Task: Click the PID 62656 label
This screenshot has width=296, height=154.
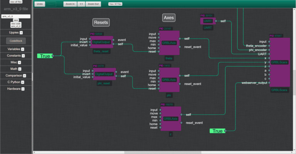Action: coord(96,34)
